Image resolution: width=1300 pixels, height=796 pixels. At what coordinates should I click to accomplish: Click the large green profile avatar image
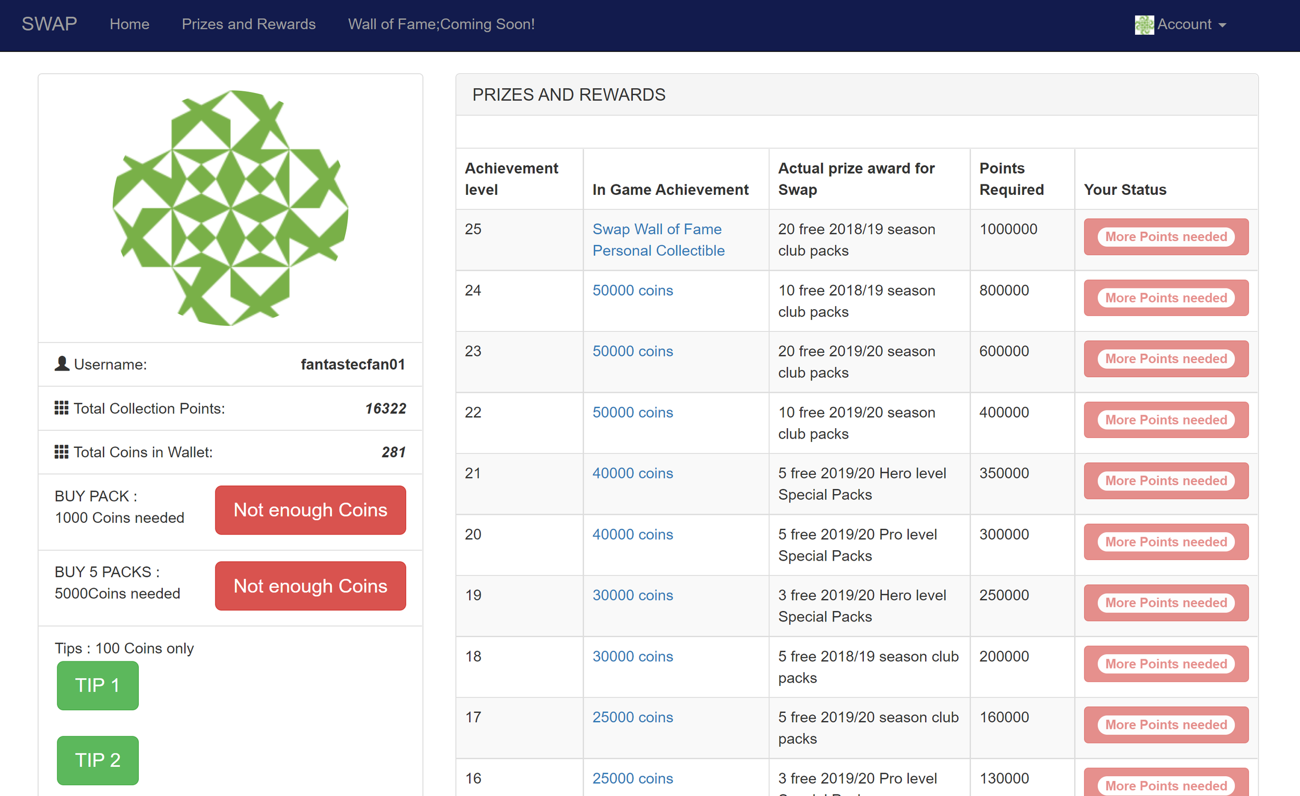pyautogui.click(x=230, y=208)
